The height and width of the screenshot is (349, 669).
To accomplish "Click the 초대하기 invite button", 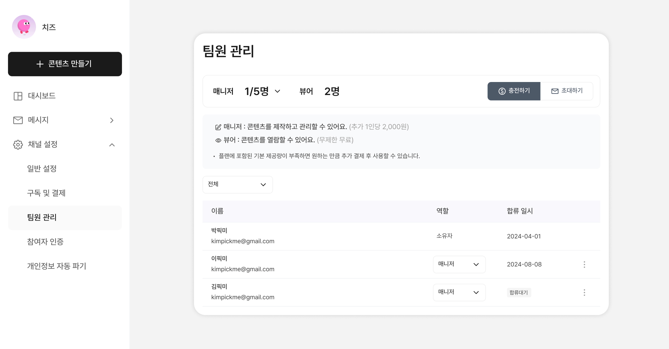I will (567, 91).
